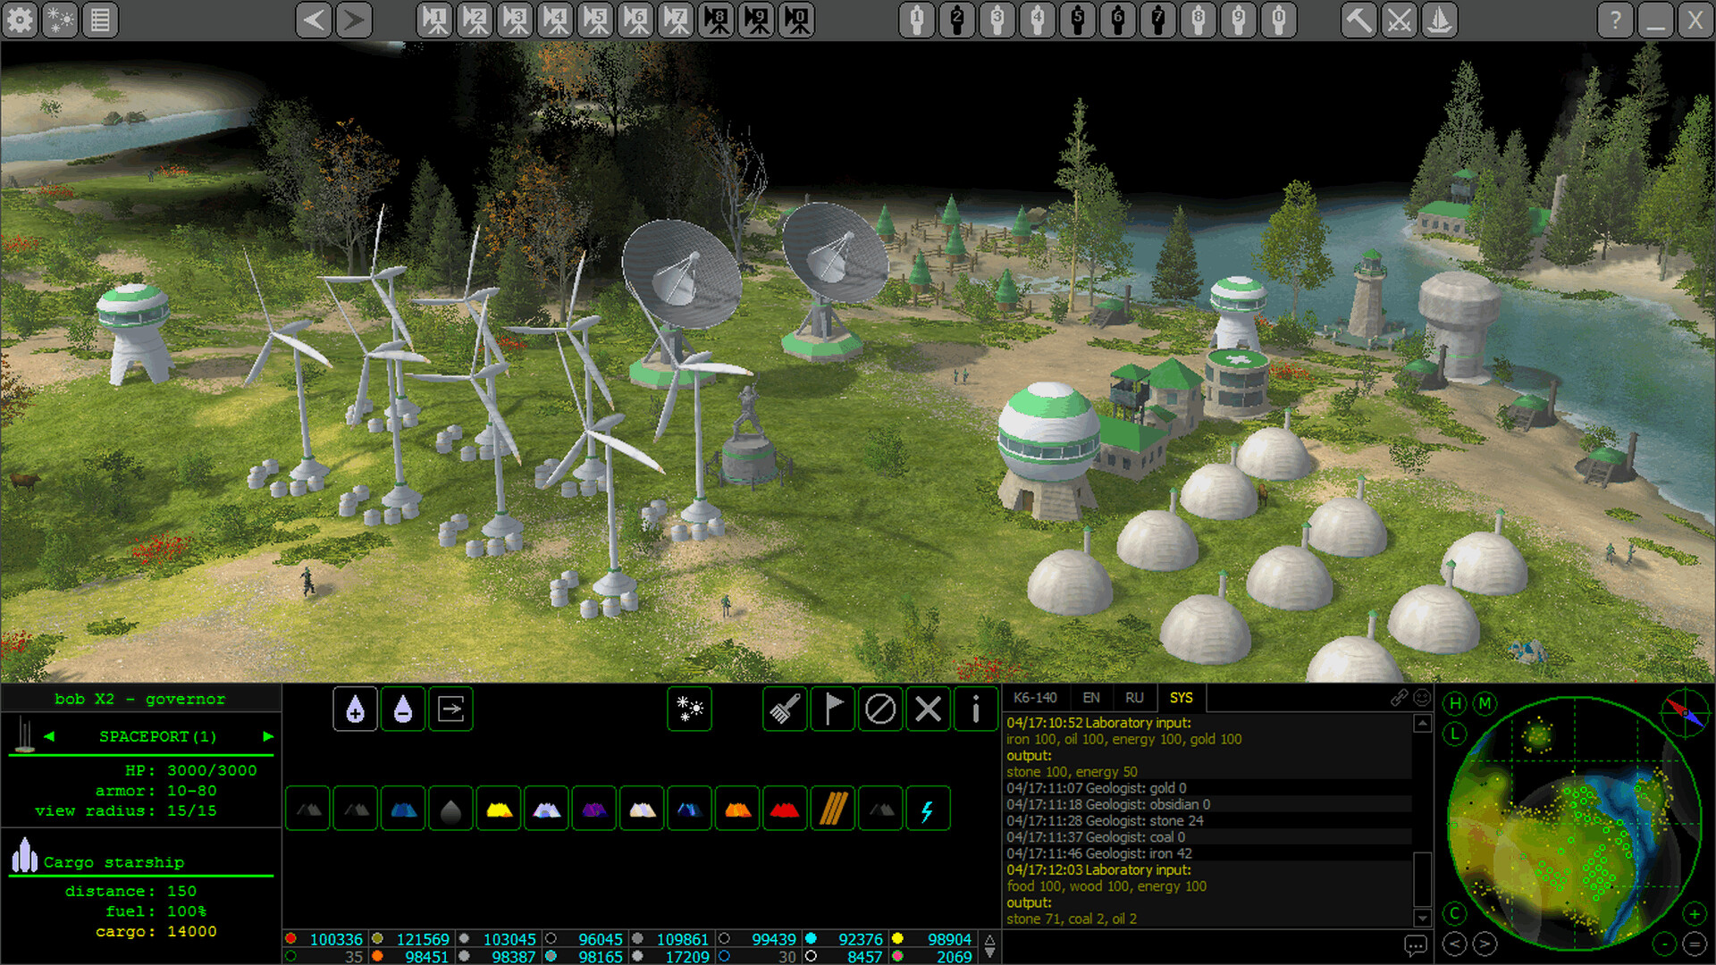Toggle the L overlay beside the minimap
The width and height of the screenshot is (1716, 965).
tap(1455, 734)
